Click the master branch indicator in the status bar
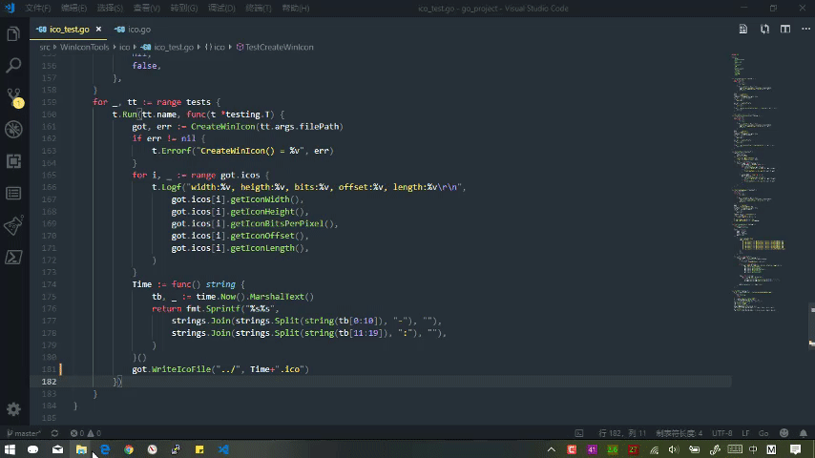The image size is (815, 458). tap(24, 433)
